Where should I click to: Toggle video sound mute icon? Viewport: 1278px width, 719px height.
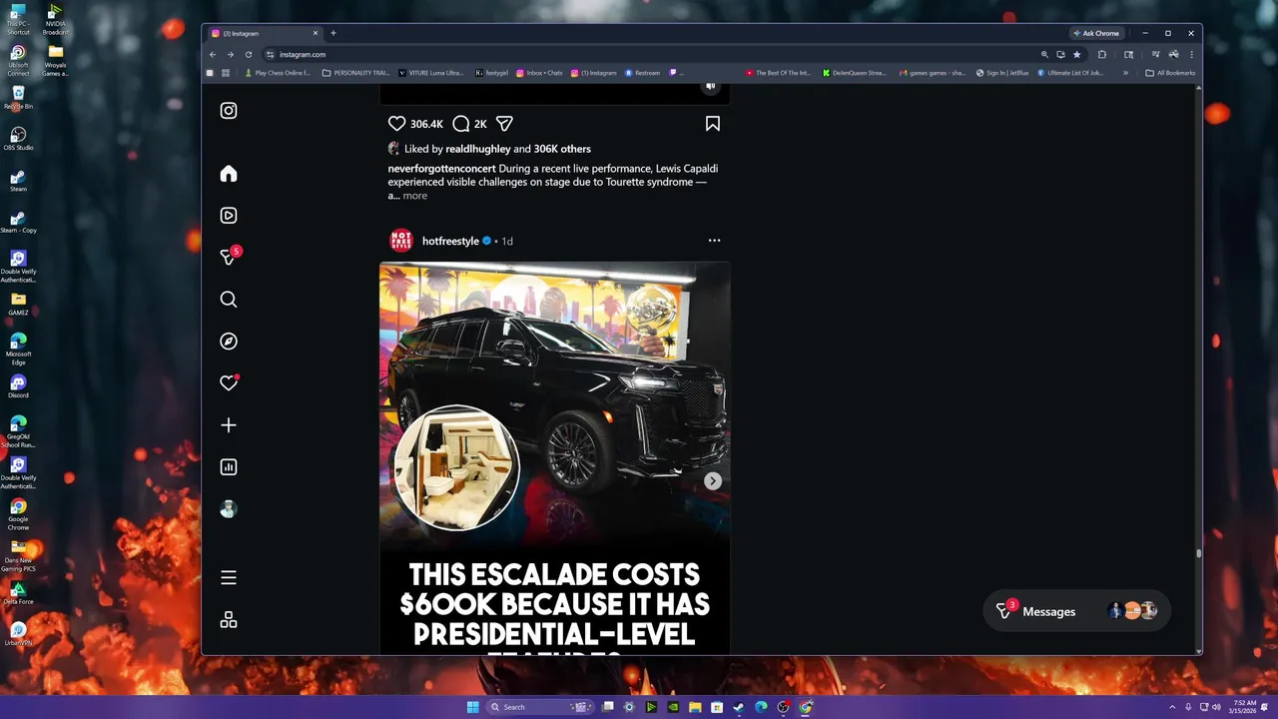[711, 87]
